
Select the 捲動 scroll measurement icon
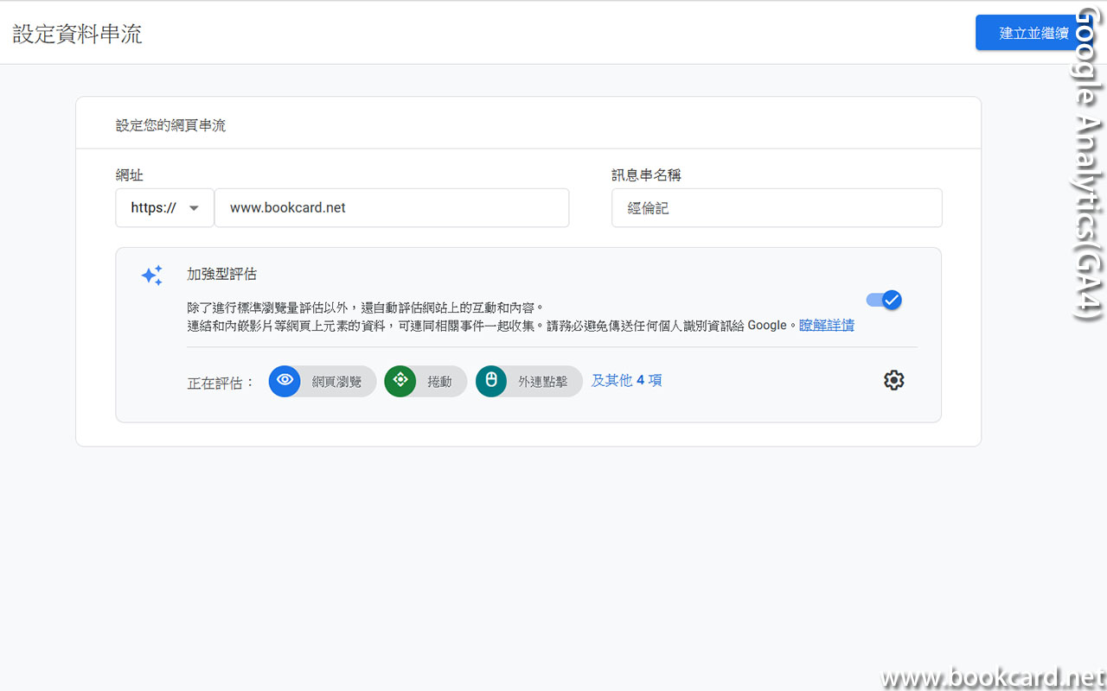pos(426,381)
